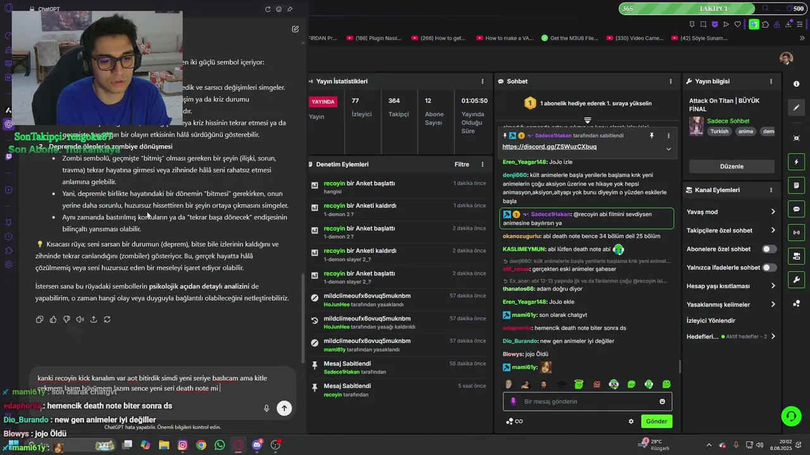The image size is (810, 455).
Task: Open bookmark Get the M3U8 File
Action: [570, 38]
